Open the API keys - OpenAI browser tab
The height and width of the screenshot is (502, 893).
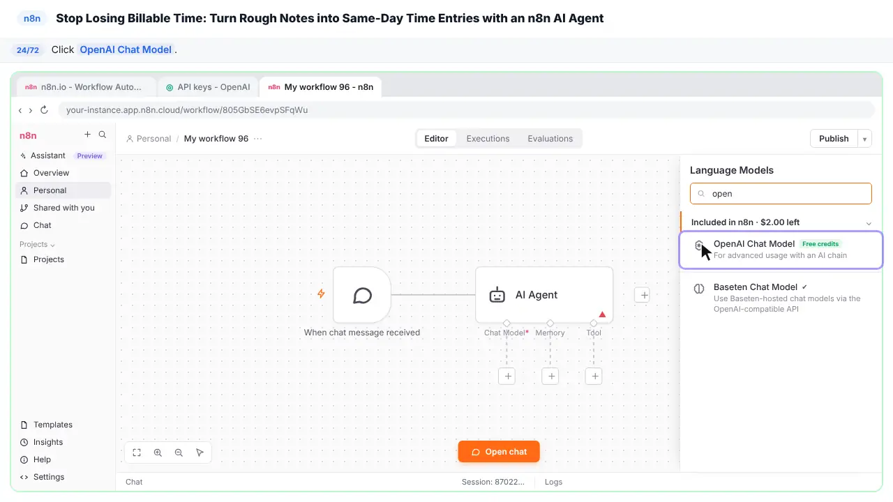point(208,87)
